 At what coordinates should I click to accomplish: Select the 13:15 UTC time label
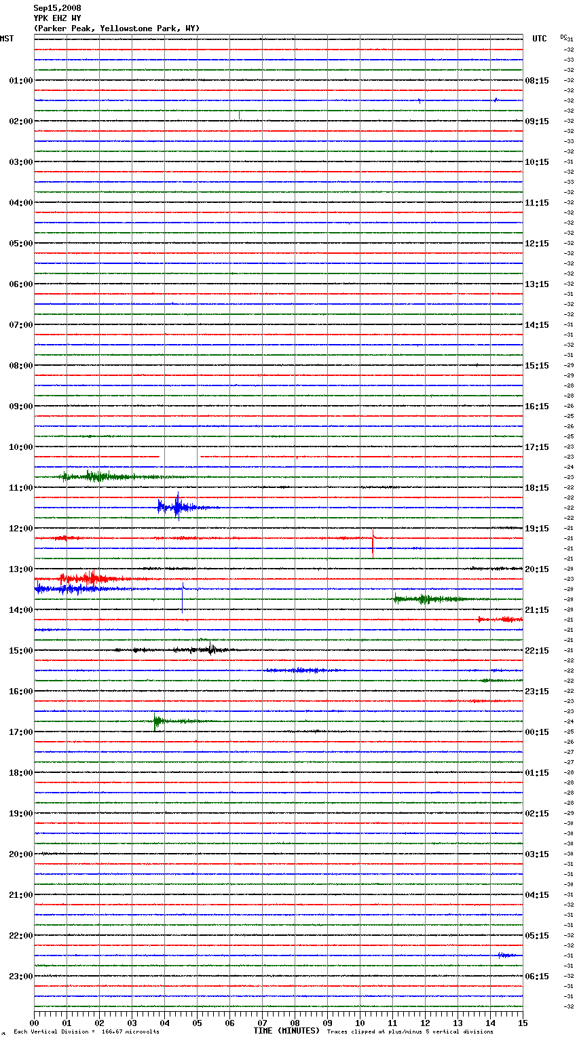(x=537, y=284)
